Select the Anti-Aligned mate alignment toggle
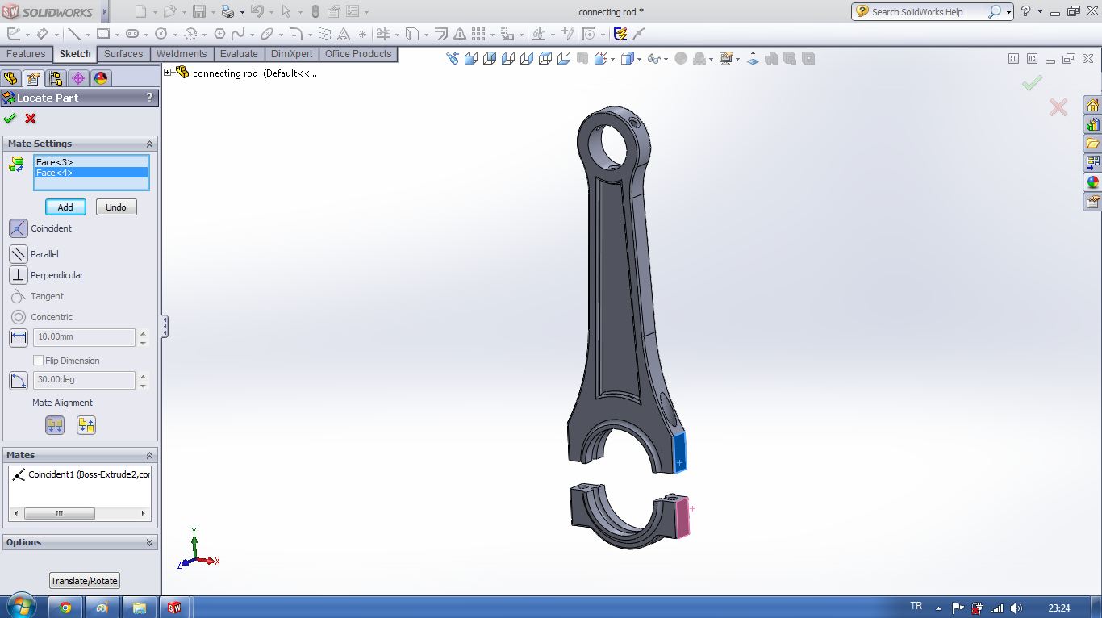The width and height of the screenshot is (1102, 618). pos(86,425)
